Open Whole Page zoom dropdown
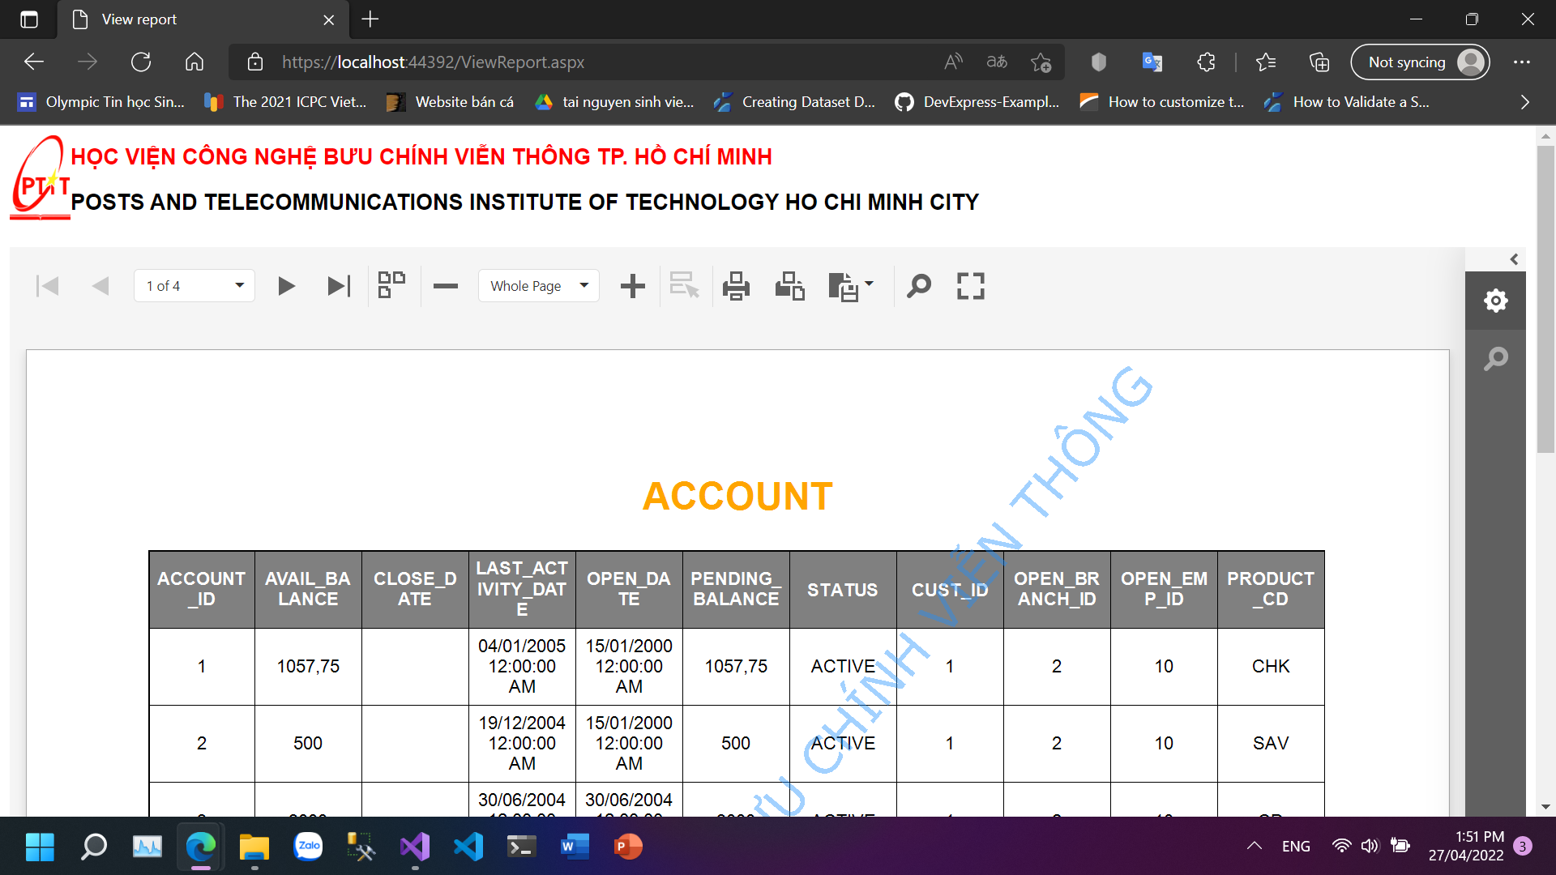The height and width of the screenshot is (875, 1556). [539, 286]
